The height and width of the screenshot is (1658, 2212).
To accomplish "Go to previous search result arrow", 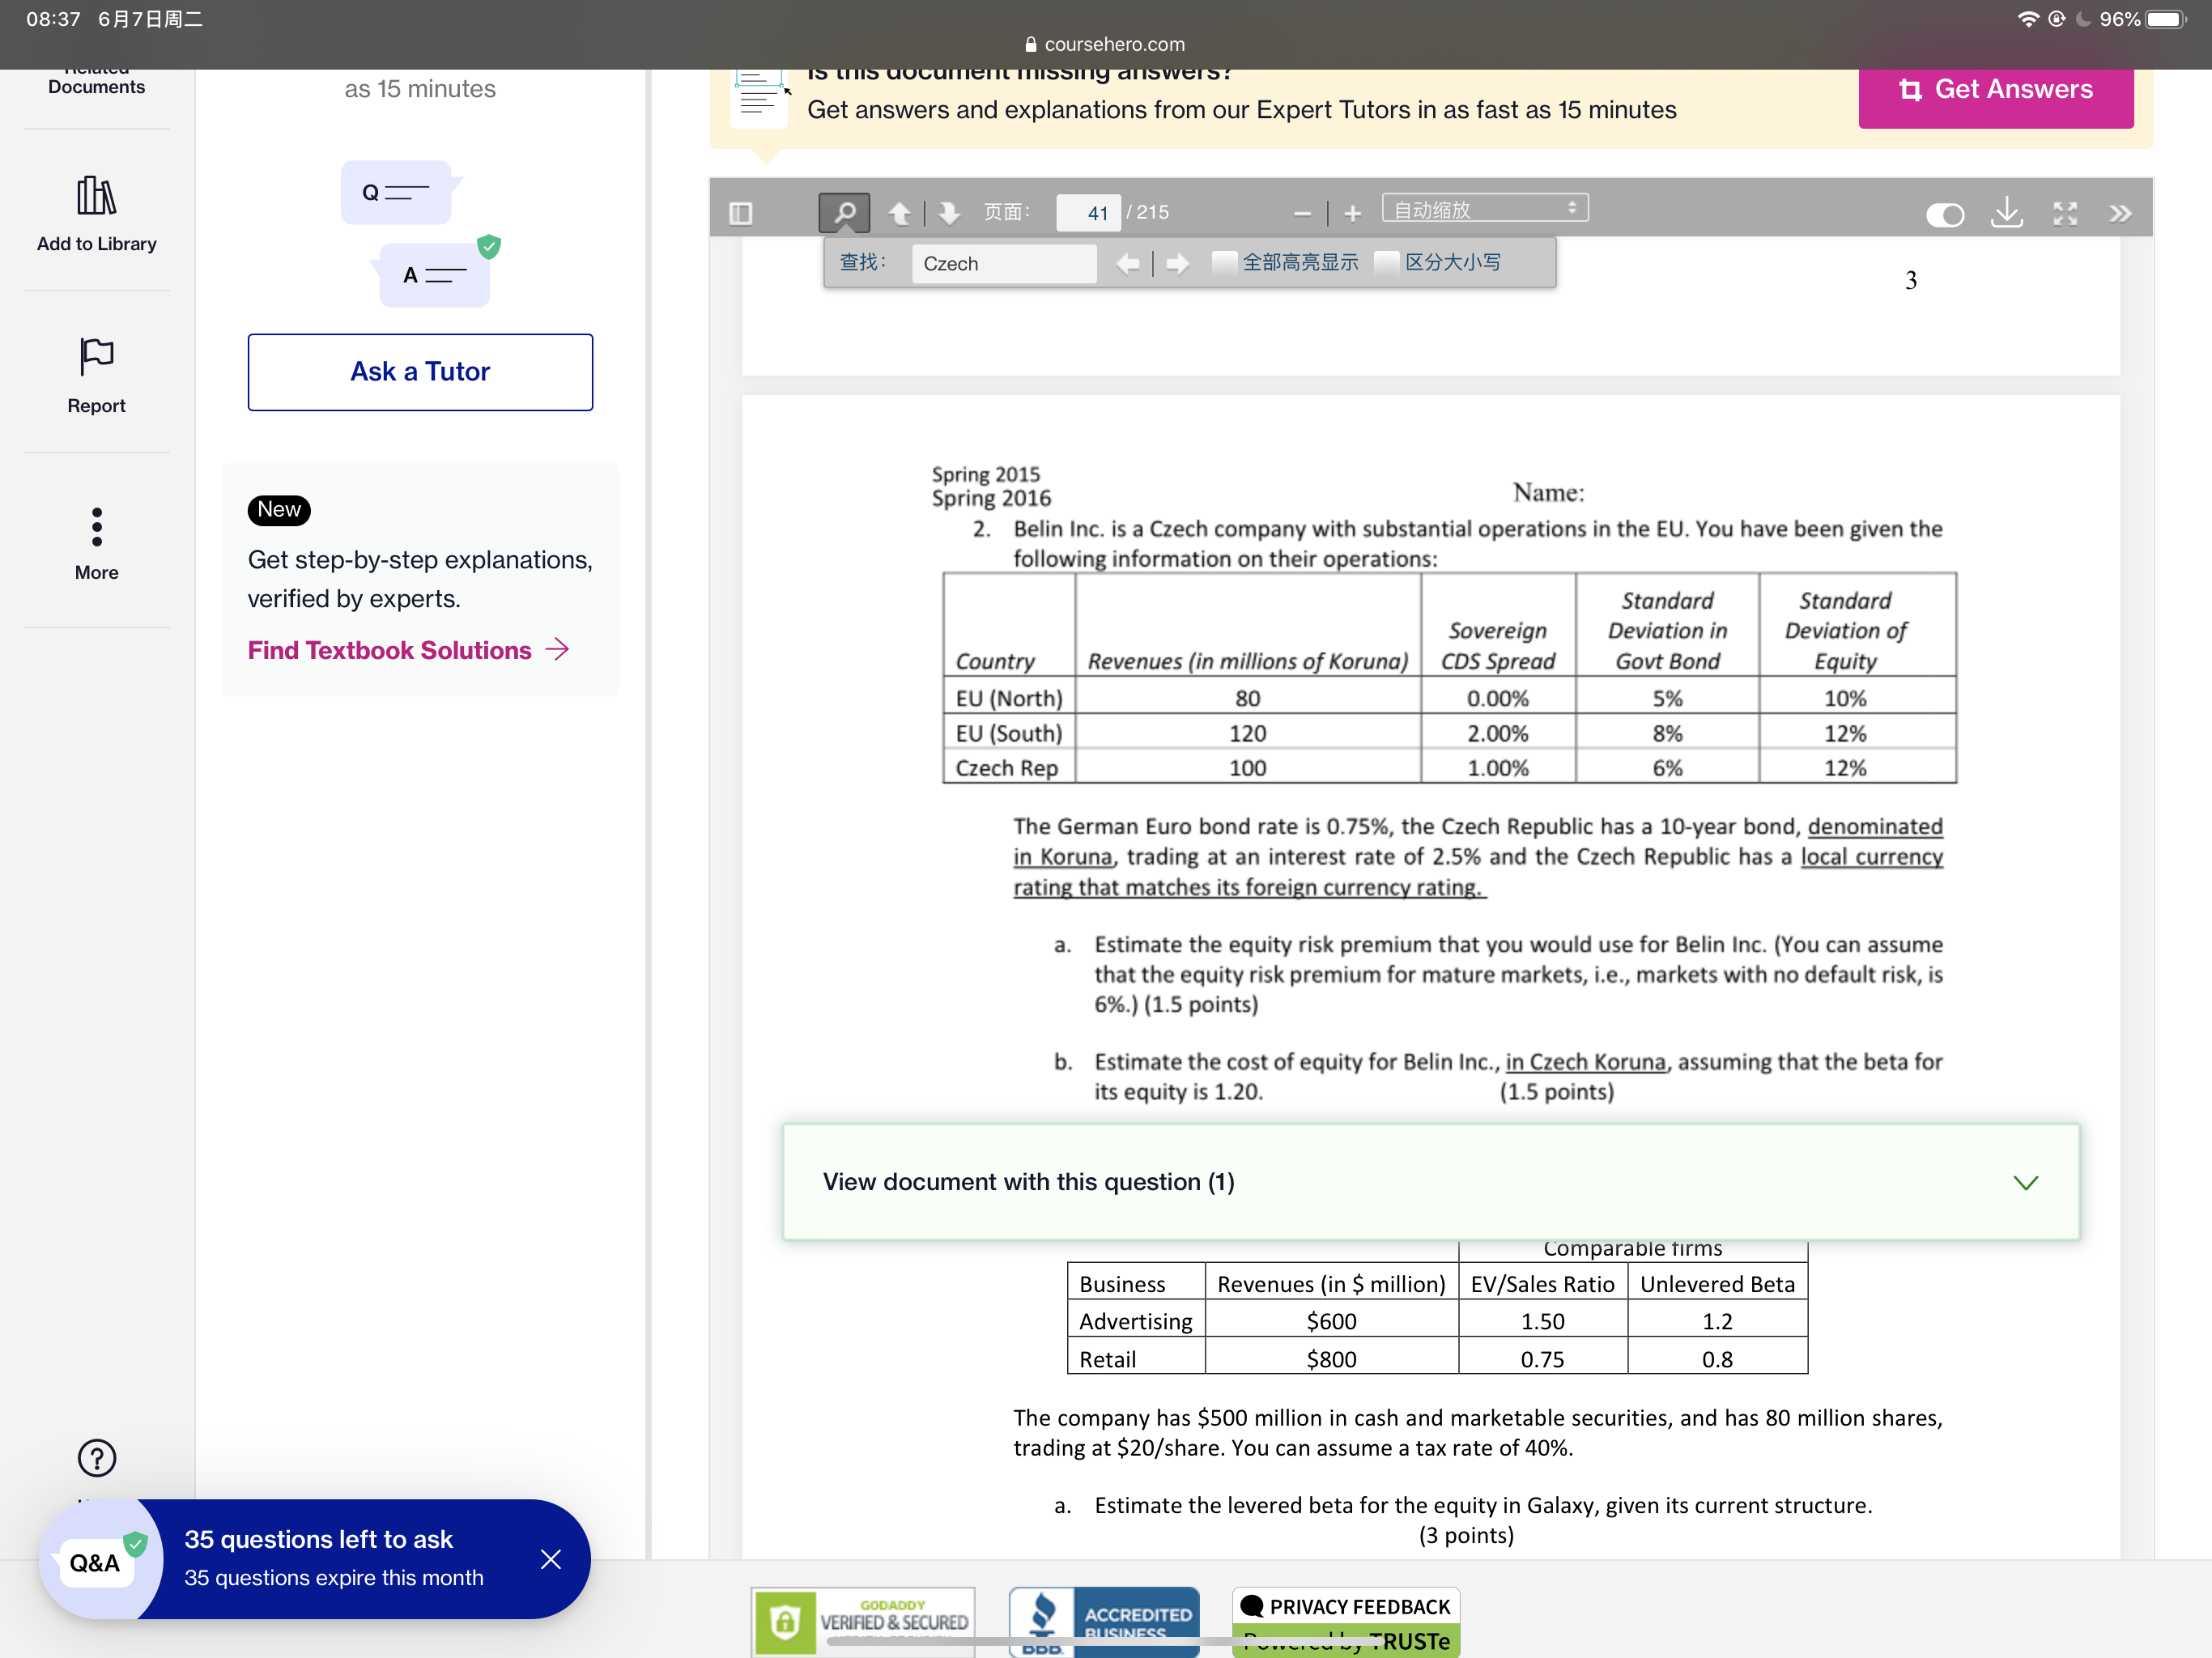I will pyautogui.click(x=1129, y=263).
